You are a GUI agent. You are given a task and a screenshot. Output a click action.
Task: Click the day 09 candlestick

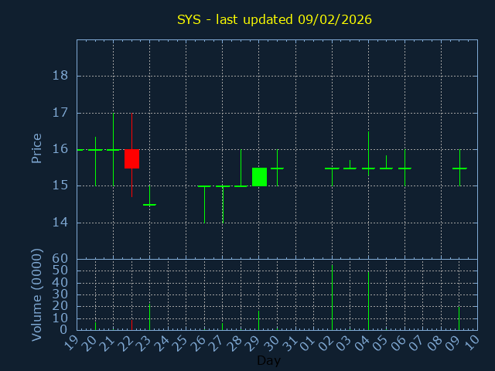tap(459, 168)
